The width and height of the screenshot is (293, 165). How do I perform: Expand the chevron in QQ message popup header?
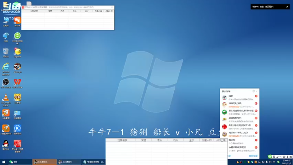coord(257,91)
